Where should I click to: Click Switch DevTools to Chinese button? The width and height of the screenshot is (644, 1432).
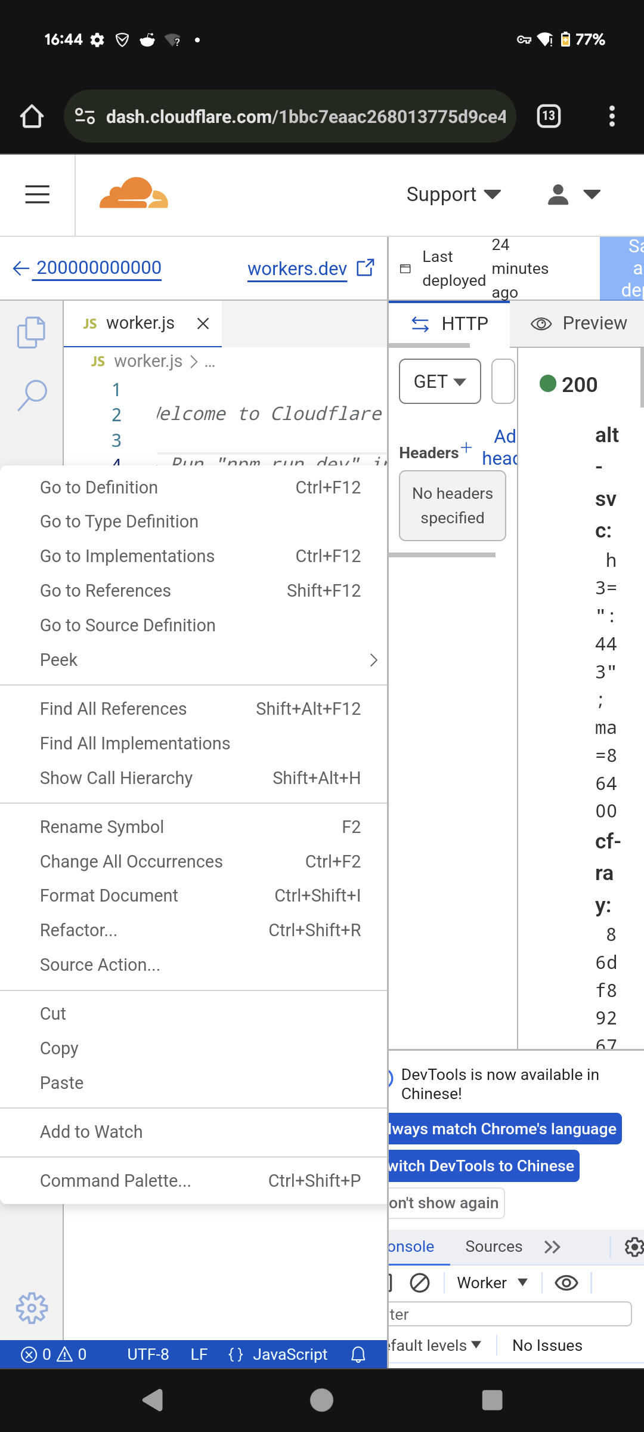click(x=483, y=1166)
